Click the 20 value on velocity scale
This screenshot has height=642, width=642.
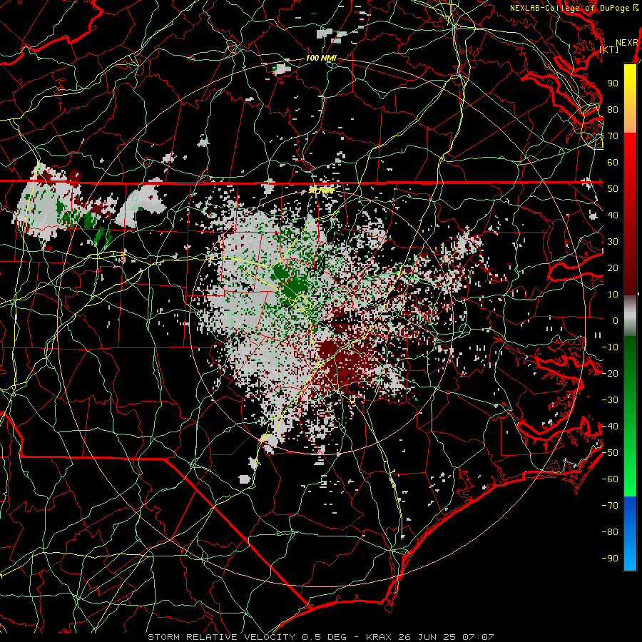[613, 268]
